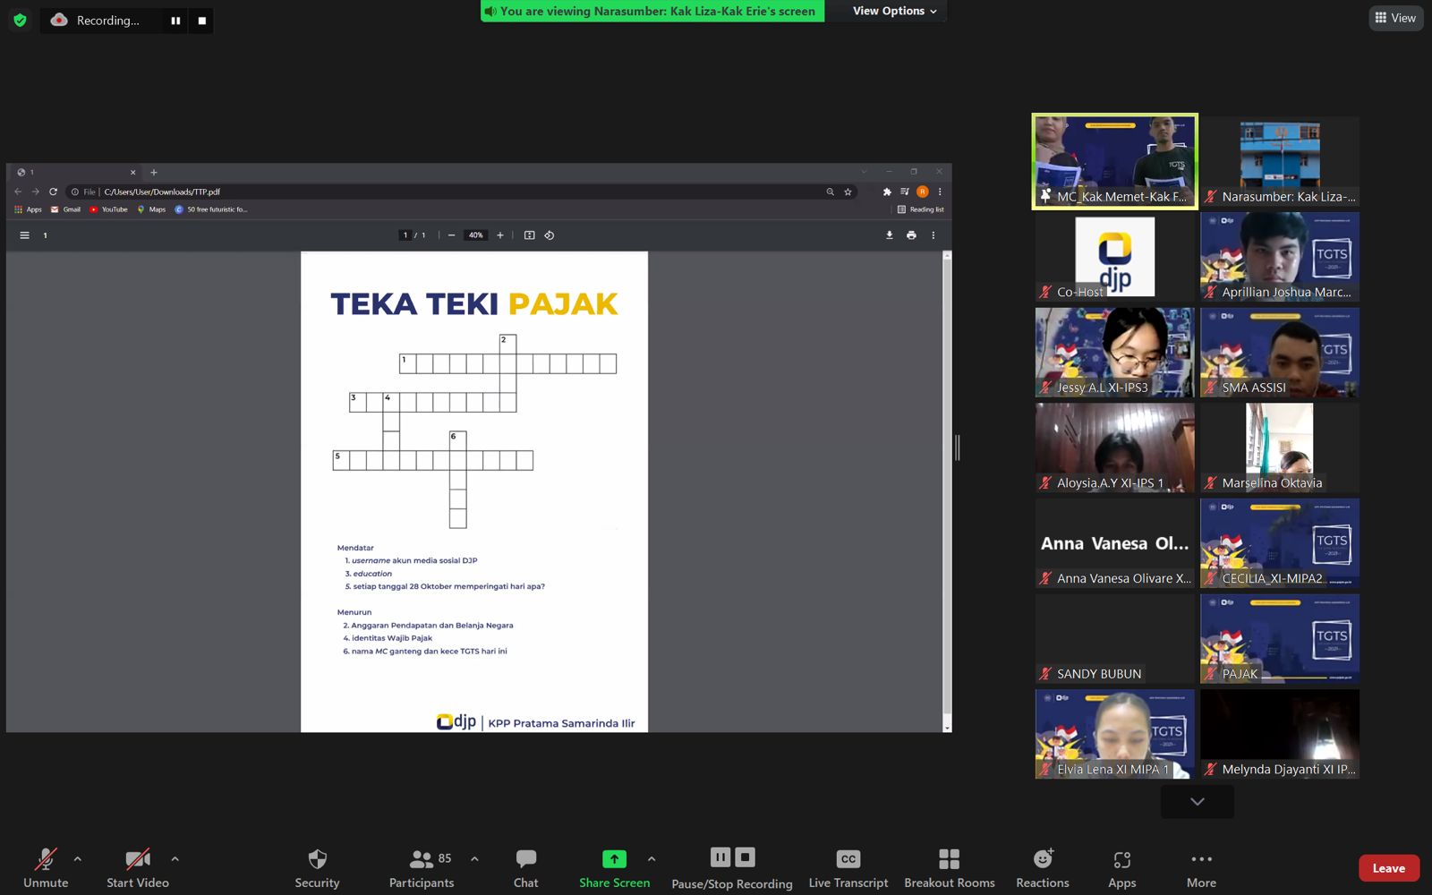Viewport: 1432px width, 895px height.
Task: Expand more participant videos with down chevron
Action: click(x=1197, y=802)
